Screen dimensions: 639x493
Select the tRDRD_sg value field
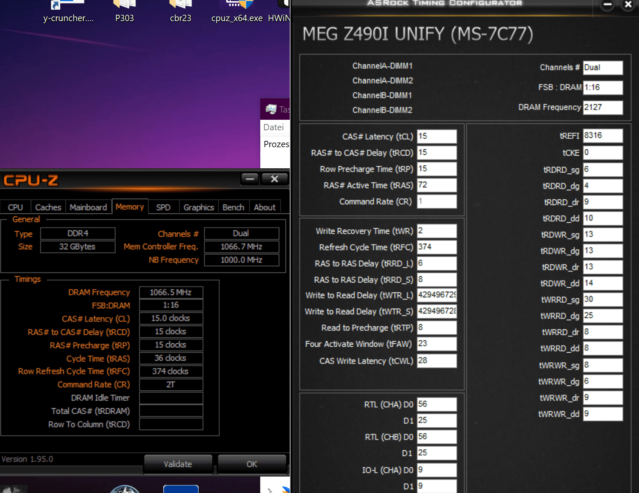[603, 170]
